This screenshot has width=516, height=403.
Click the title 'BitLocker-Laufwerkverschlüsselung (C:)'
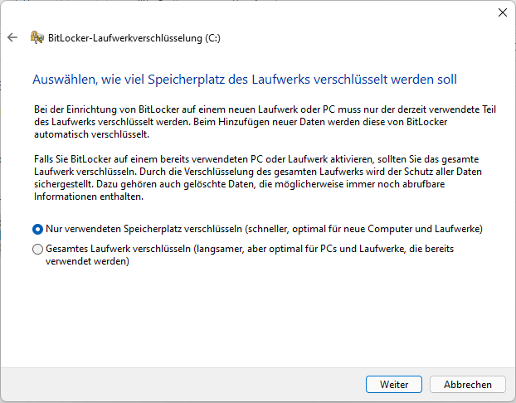tap(134, 38)
